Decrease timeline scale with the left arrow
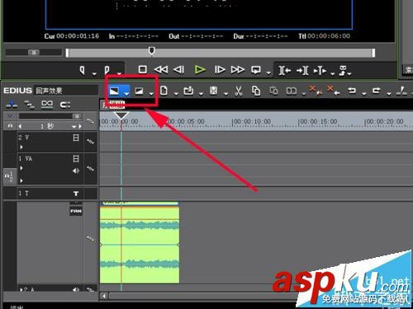The height and width of the screenshot is (309, 413). [x=20, y=127]
